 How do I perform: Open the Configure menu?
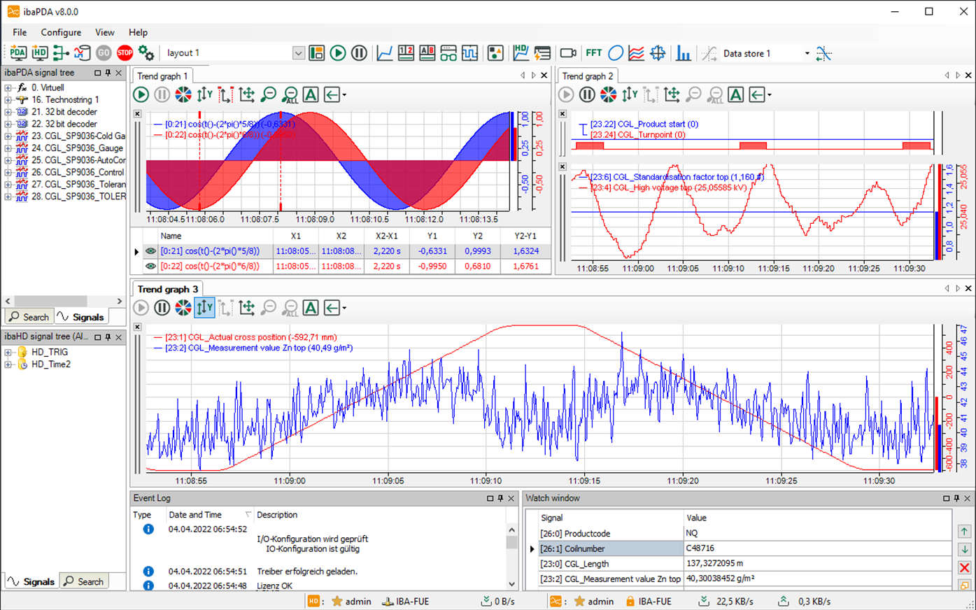point(61,32)
